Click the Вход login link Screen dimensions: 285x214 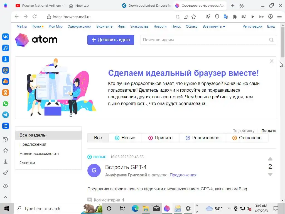point(271,26)
